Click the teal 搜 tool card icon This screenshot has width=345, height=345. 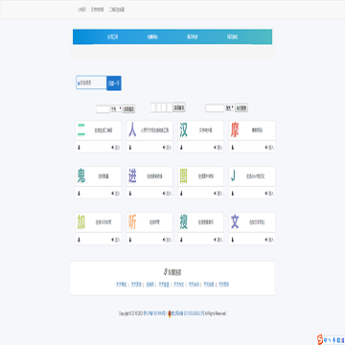[x=183, y=222]
